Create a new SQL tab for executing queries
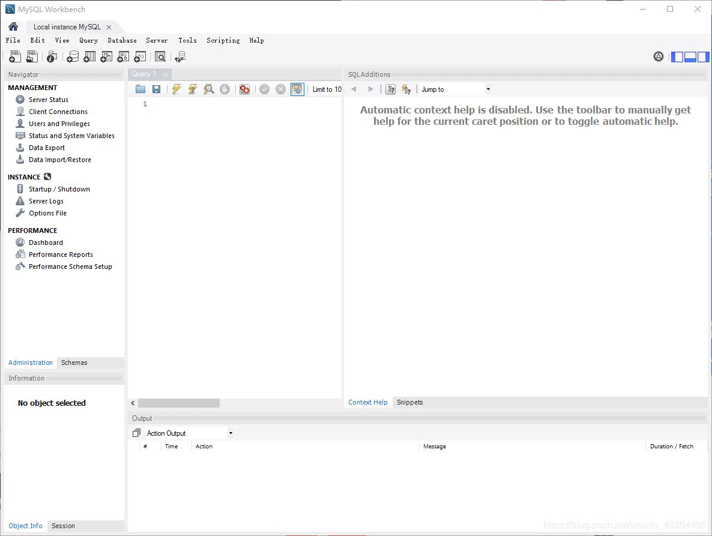The image size is (712, 536). (14, 56)
